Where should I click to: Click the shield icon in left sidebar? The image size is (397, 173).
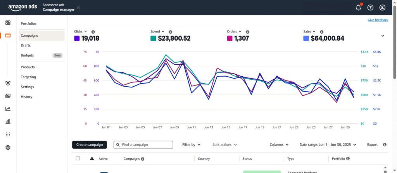pyautogui.click(x=8, y=83)
